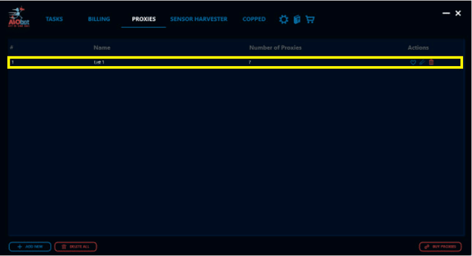Open the shopping cart icon

click(310, 20)
